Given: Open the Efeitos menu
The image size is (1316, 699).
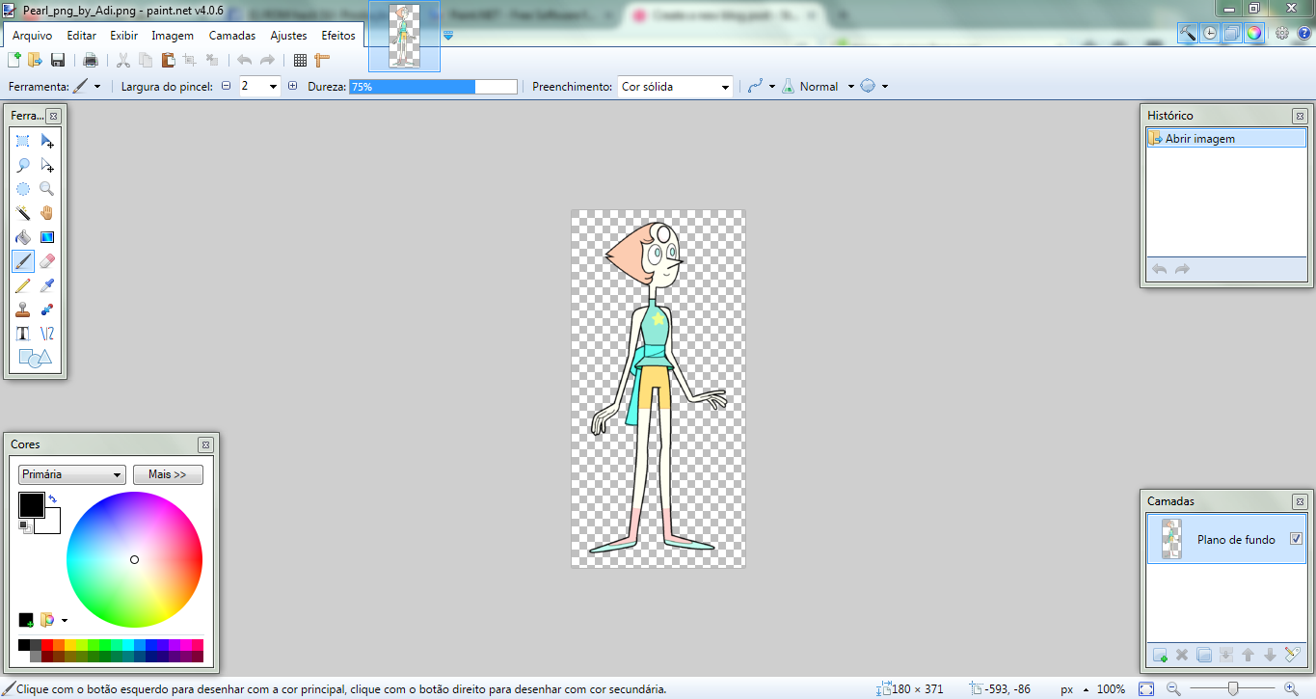Looking at the screenshot, I should pos(338,36).
